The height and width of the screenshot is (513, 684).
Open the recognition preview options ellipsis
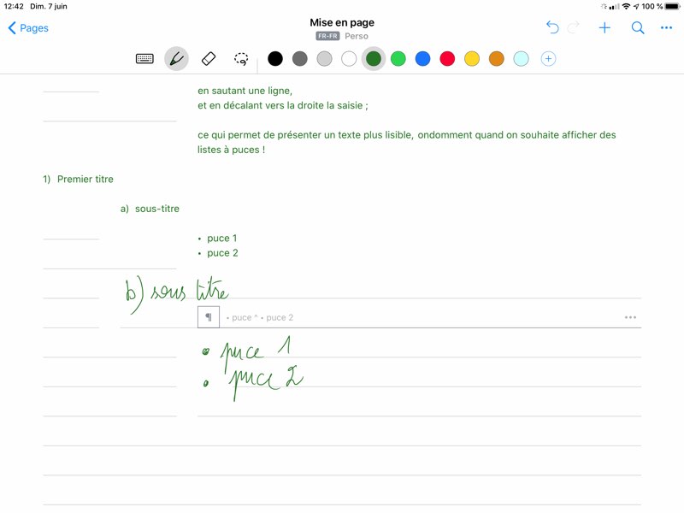630,317
